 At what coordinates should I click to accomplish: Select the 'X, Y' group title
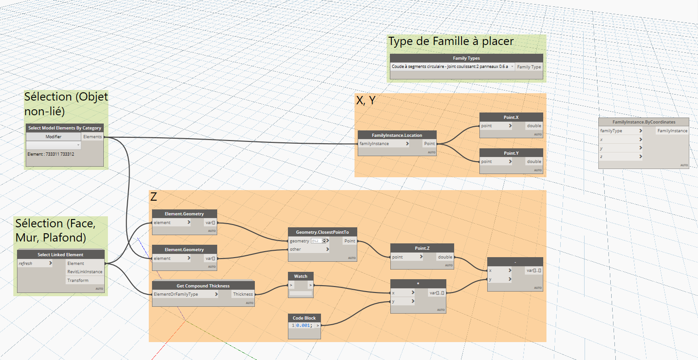tap(366, 101)
